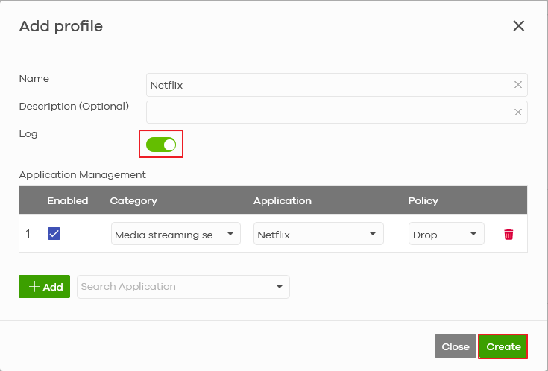Clear the Description field using its X
548x371 pixels.
pos(517,112)
